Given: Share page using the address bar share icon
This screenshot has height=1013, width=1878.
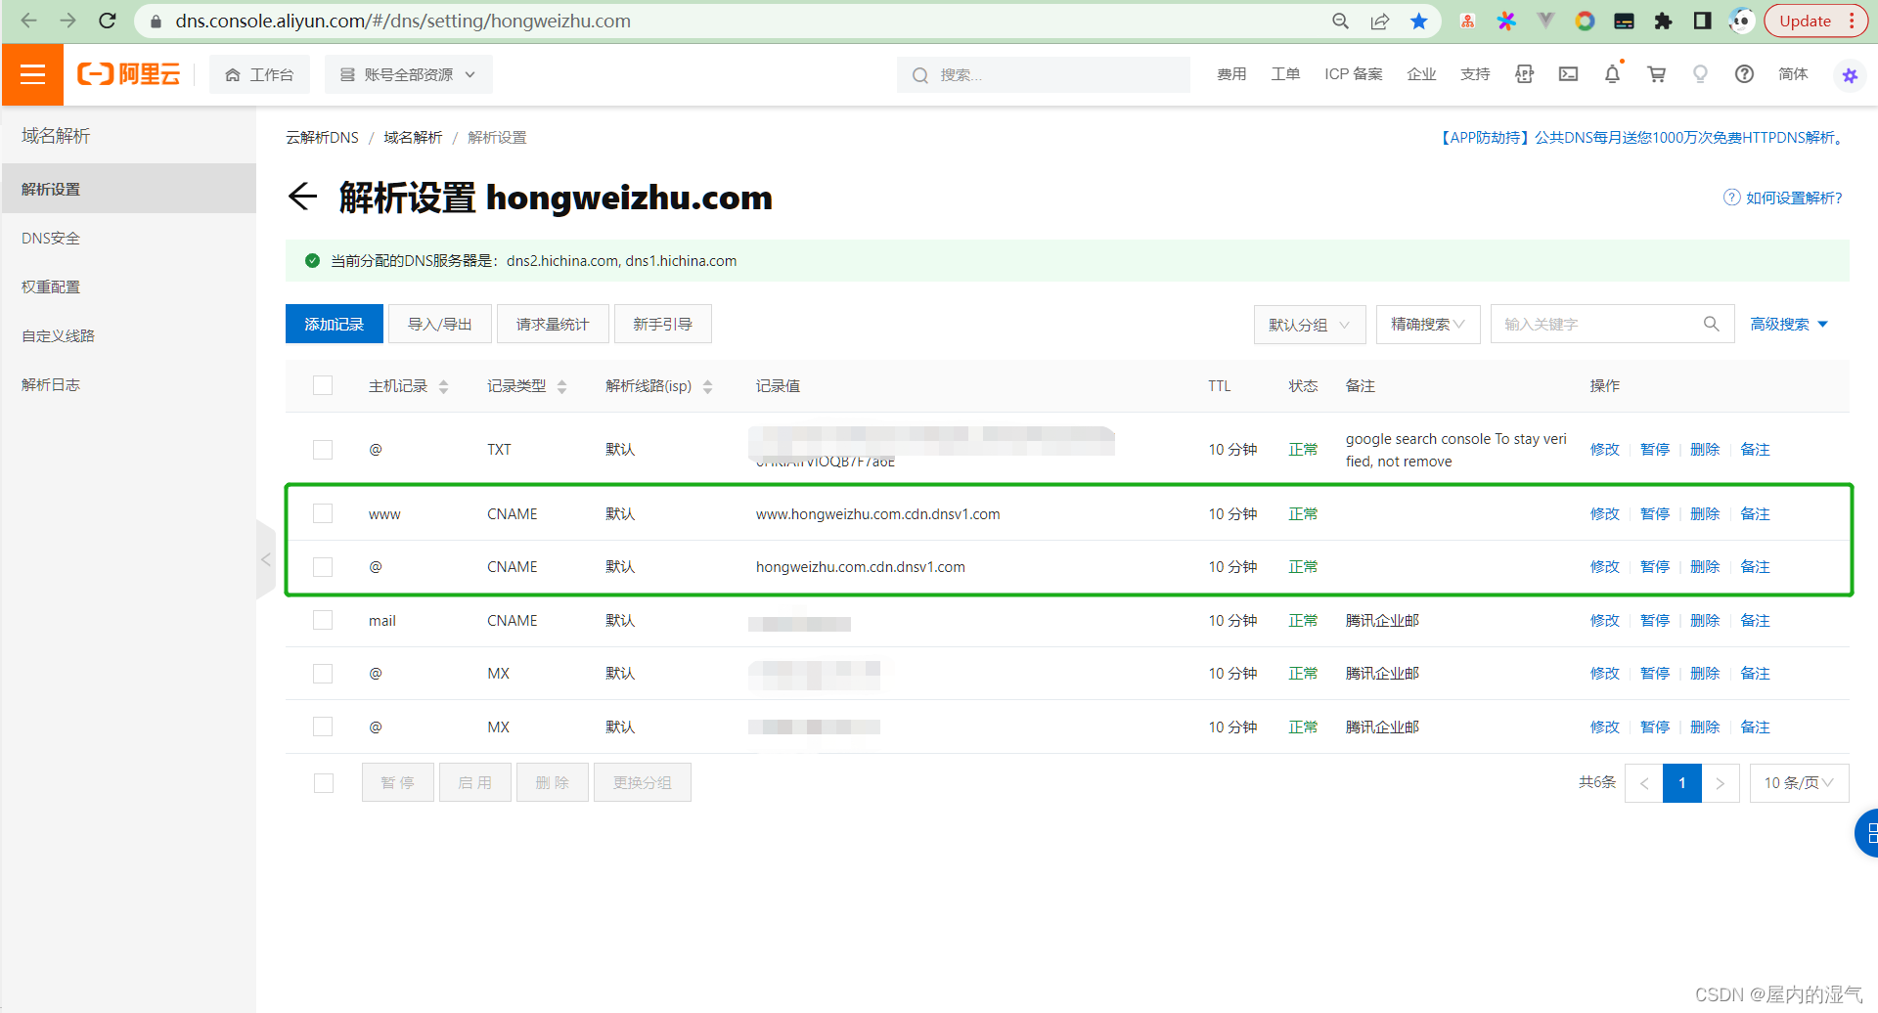Looking at the screenshot, I should tap(1379, 21).
